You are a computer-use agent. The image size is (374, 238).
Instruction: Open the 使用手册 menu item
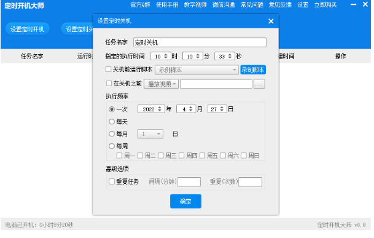(167, 5)
